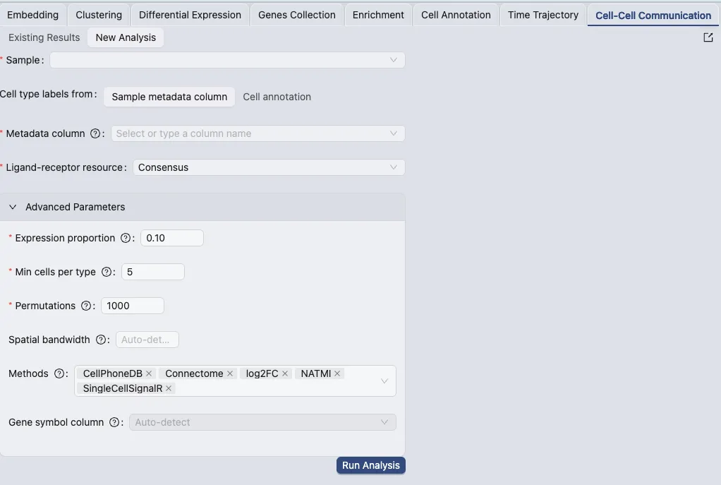Remove the NATMI method tag

coord(337,373)
